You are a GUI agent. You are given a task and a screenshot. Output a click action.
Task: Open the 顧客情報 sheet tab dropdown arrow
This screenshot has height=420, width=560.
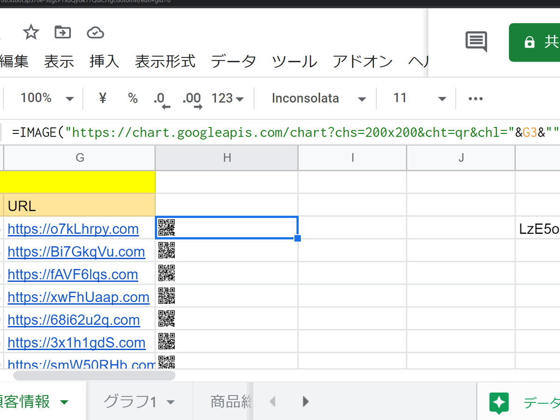pyautogui.click(x=64, y=402)
